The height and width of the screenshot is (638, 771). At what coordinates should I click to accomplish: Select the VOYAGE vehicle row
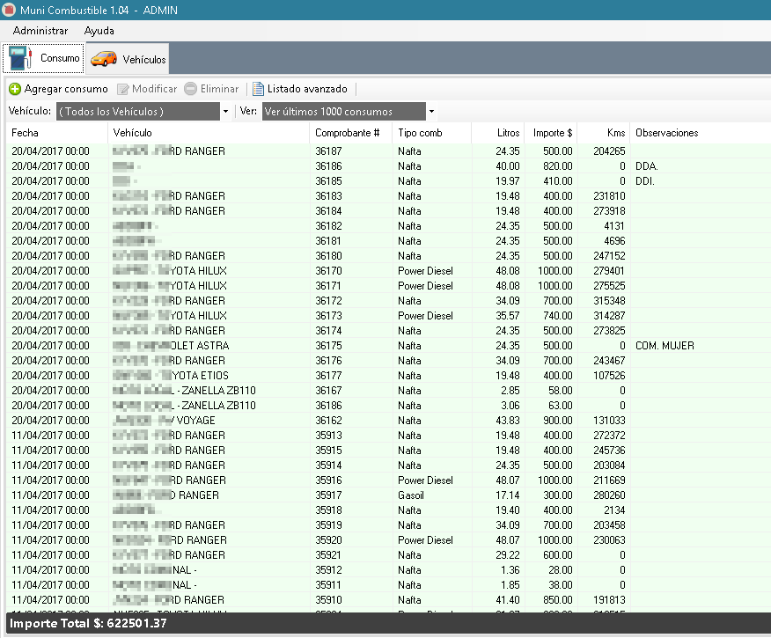[x=388, y=421]
